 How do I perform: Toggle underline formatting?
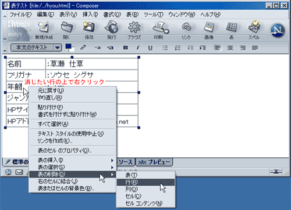pos(150,48)
